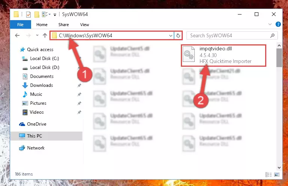Select the impqtvideo.dll file
The width and height of the screenshot is (288, 186).
coord(223,55)
